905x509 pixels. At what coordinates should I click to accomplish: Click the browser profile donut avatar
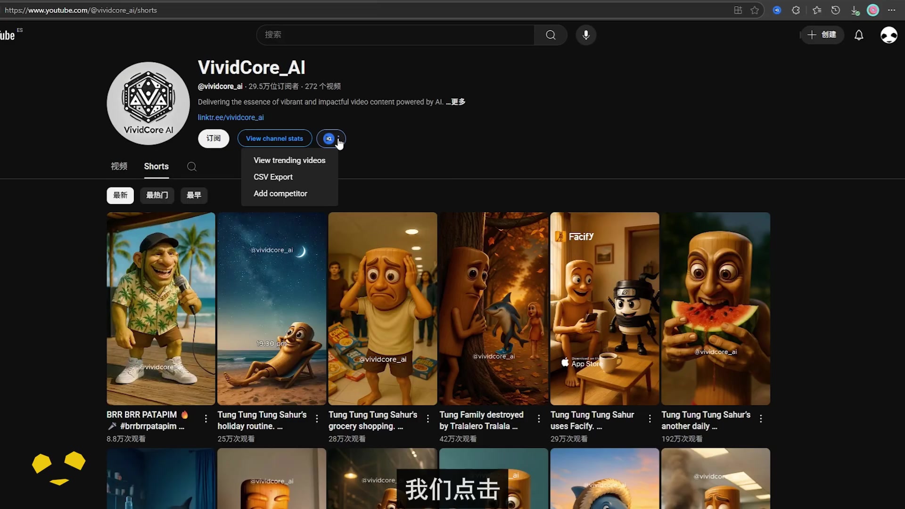point(873,10)
